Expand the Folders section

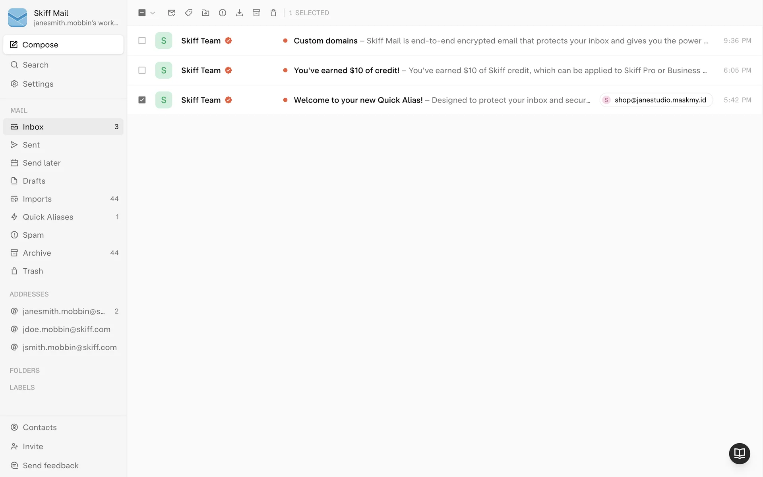click(x=25, y=370)
